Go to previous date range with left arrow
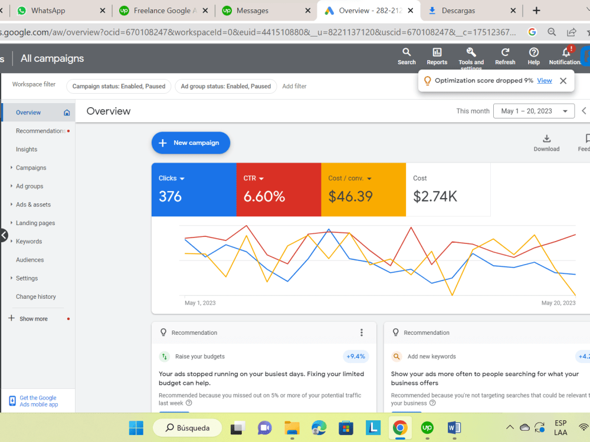Screen dimensions: 590x442 (x=584, y=111)
